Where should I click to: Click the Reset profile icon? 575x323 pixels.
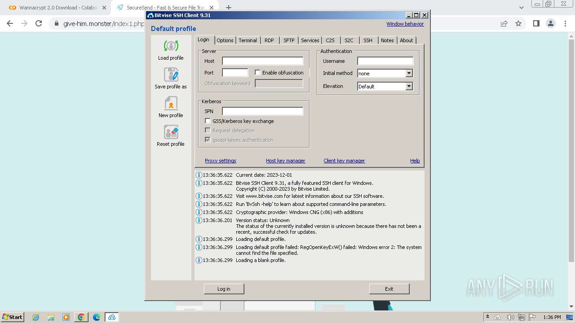click(x=171, y=132)
